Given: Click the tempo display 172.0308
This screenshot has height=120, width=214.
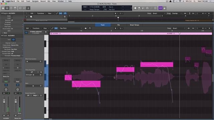Looking at the screenshot, I should [94, 7].
